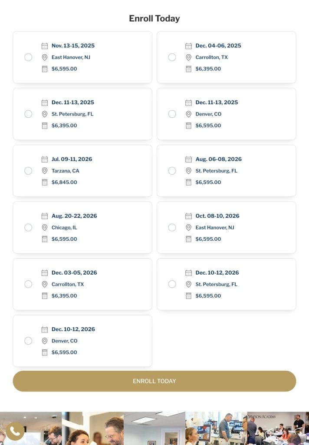Click the Aug. 06-08, 2026 date text

tap(218, 159)
